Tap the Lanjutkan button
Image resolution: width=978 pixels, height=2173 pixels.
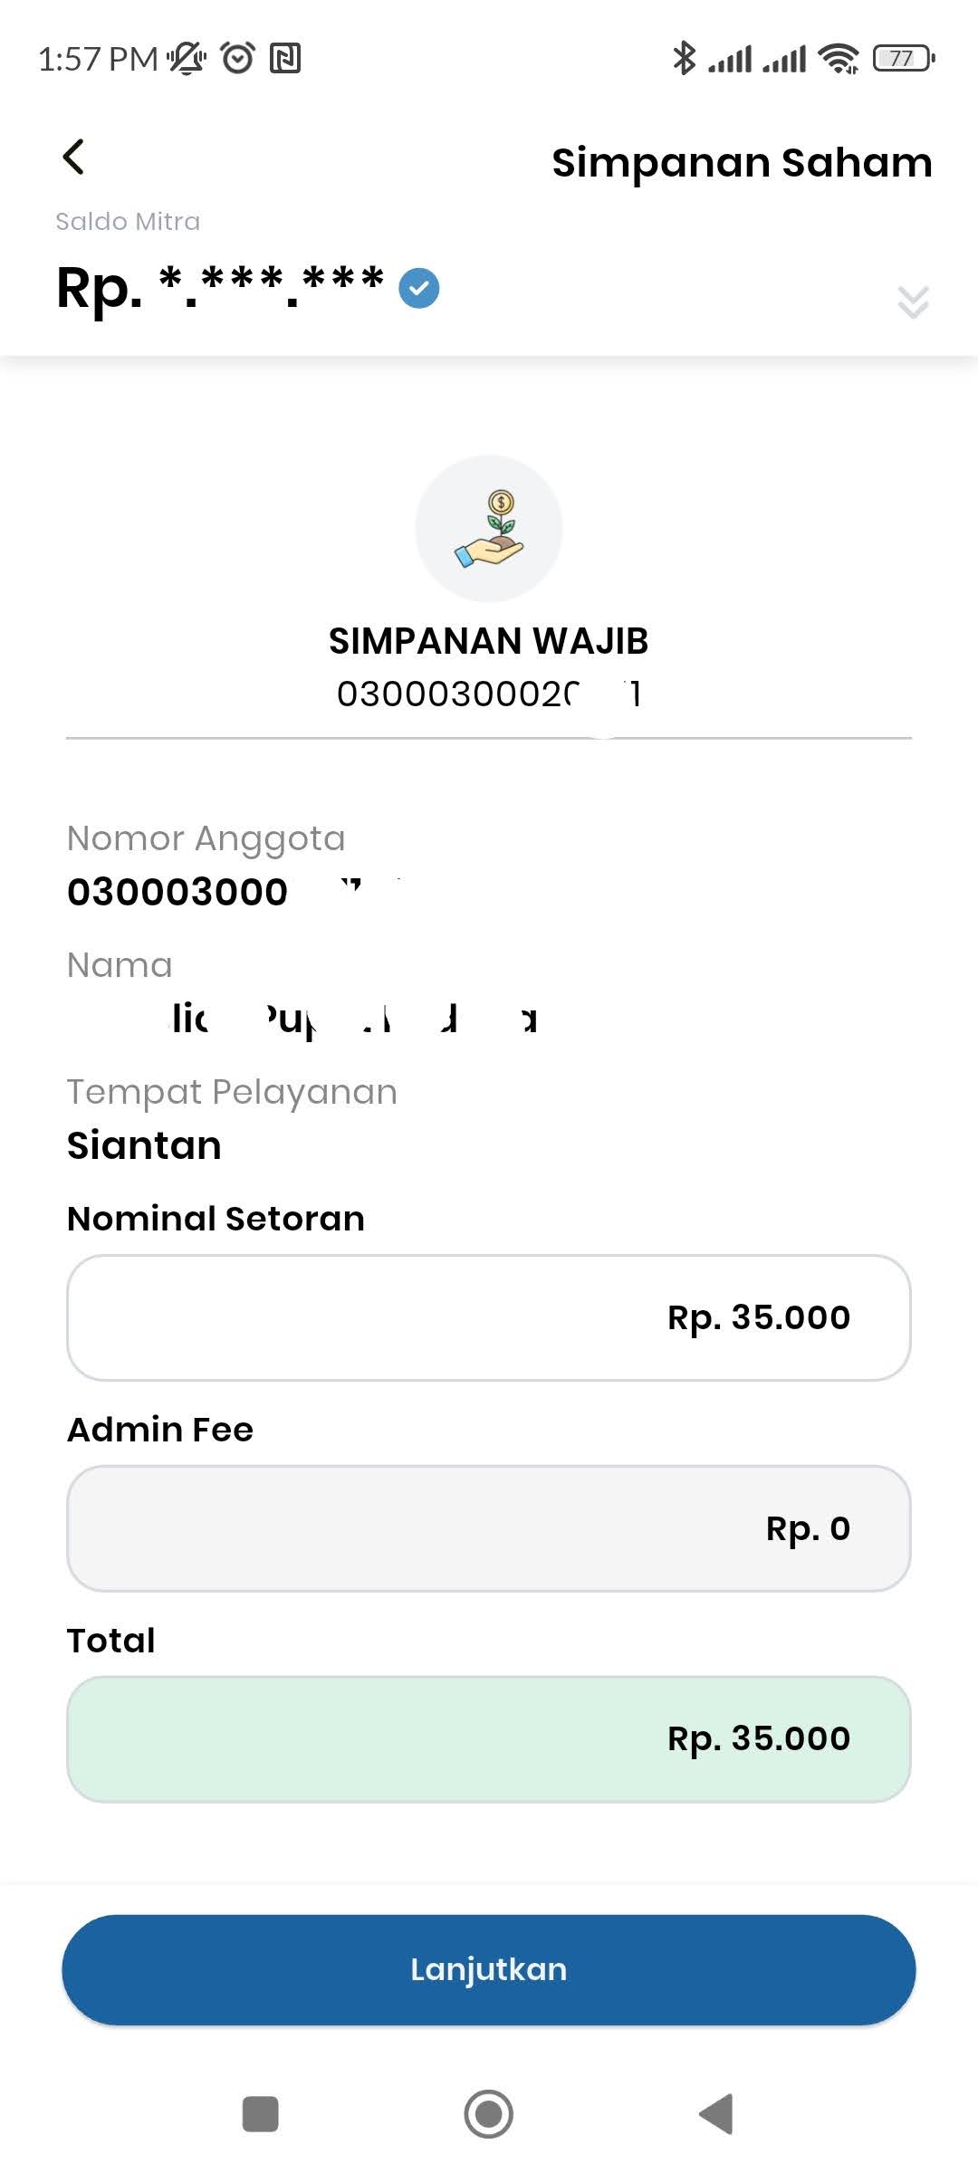489,1969
